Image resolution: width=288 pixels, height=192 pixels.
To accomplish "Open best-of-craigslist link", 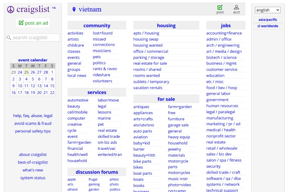I will [33, 162].
